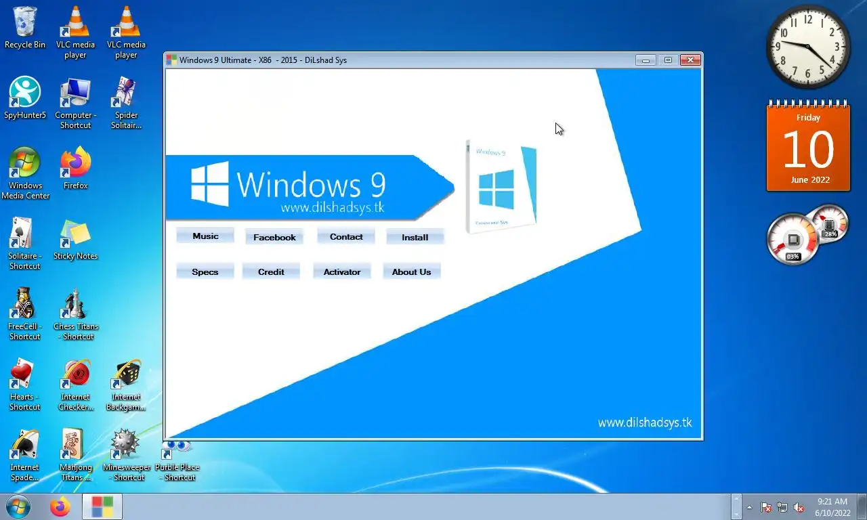
Task: Select the Firefox desktop shortcut
Action: [75, 169]
